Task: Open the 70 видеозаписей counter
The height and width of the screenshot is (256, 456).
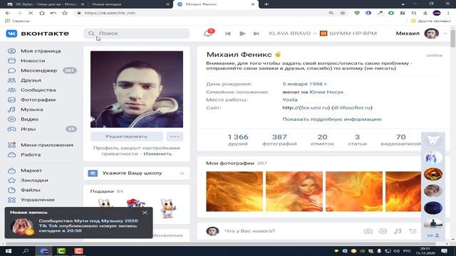Action: coord(400,139)
